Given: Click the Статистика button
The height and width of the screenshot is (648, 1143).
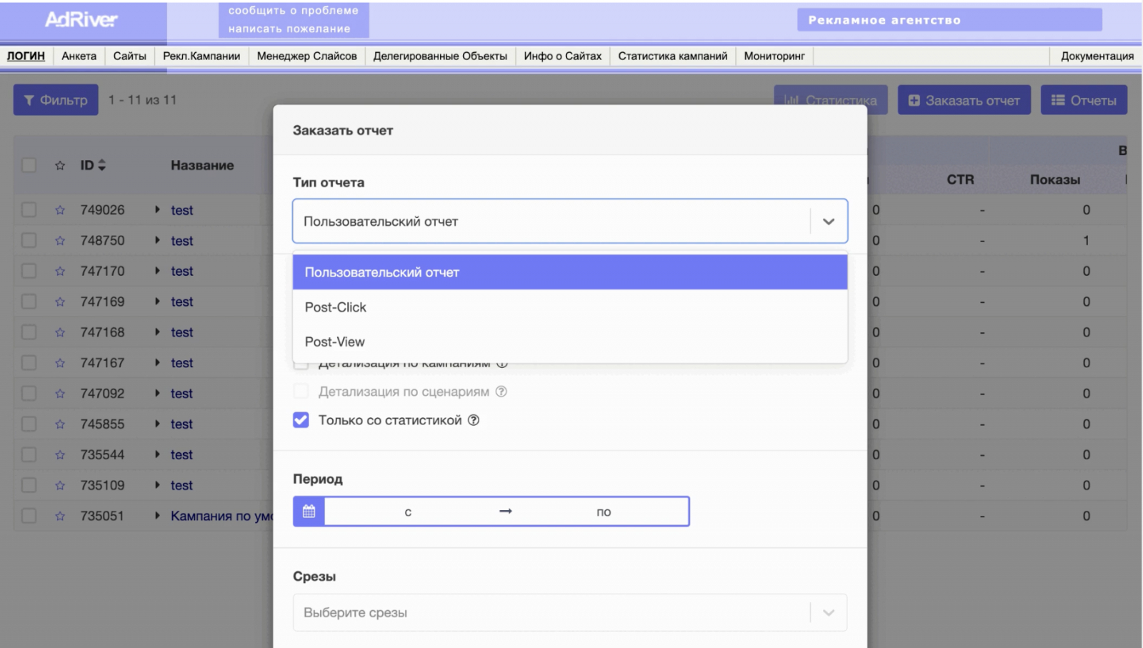Looking at the screenshot, I should 831,100.
